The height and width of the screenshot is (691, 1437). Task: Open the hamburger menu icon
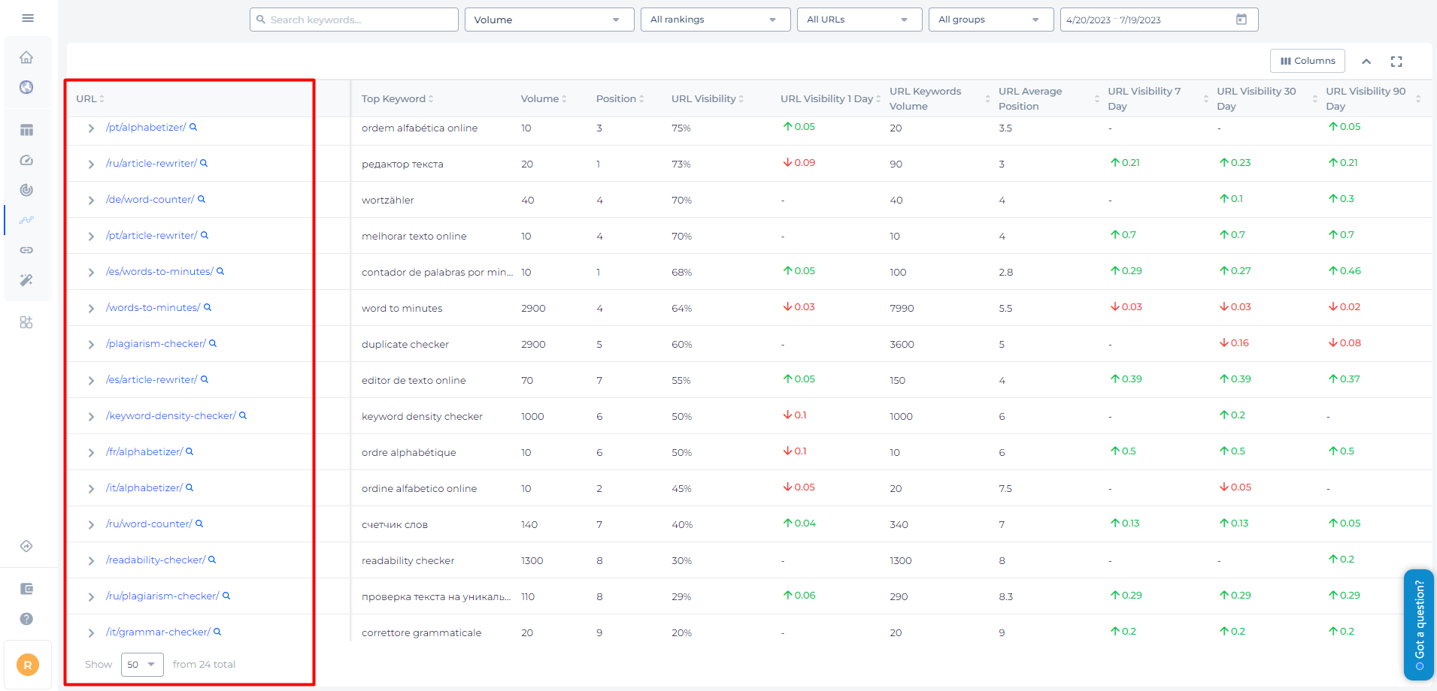28,18
